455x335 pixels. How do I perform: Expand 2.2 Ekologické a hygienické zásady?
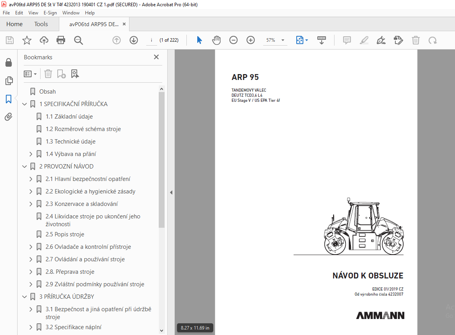31,191
